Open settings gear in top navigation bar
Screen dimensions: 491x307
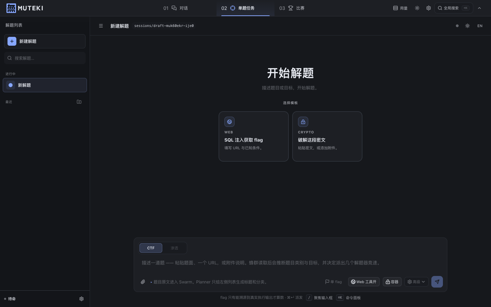click(x=429, y=8)
